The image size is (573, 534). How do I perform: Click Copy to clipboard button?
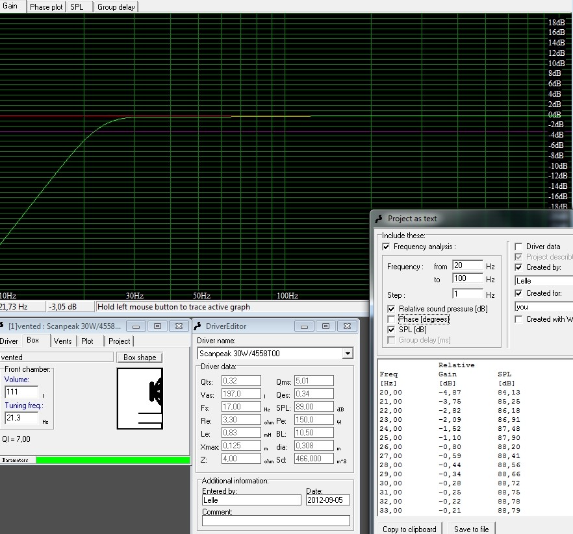(409, 529)
